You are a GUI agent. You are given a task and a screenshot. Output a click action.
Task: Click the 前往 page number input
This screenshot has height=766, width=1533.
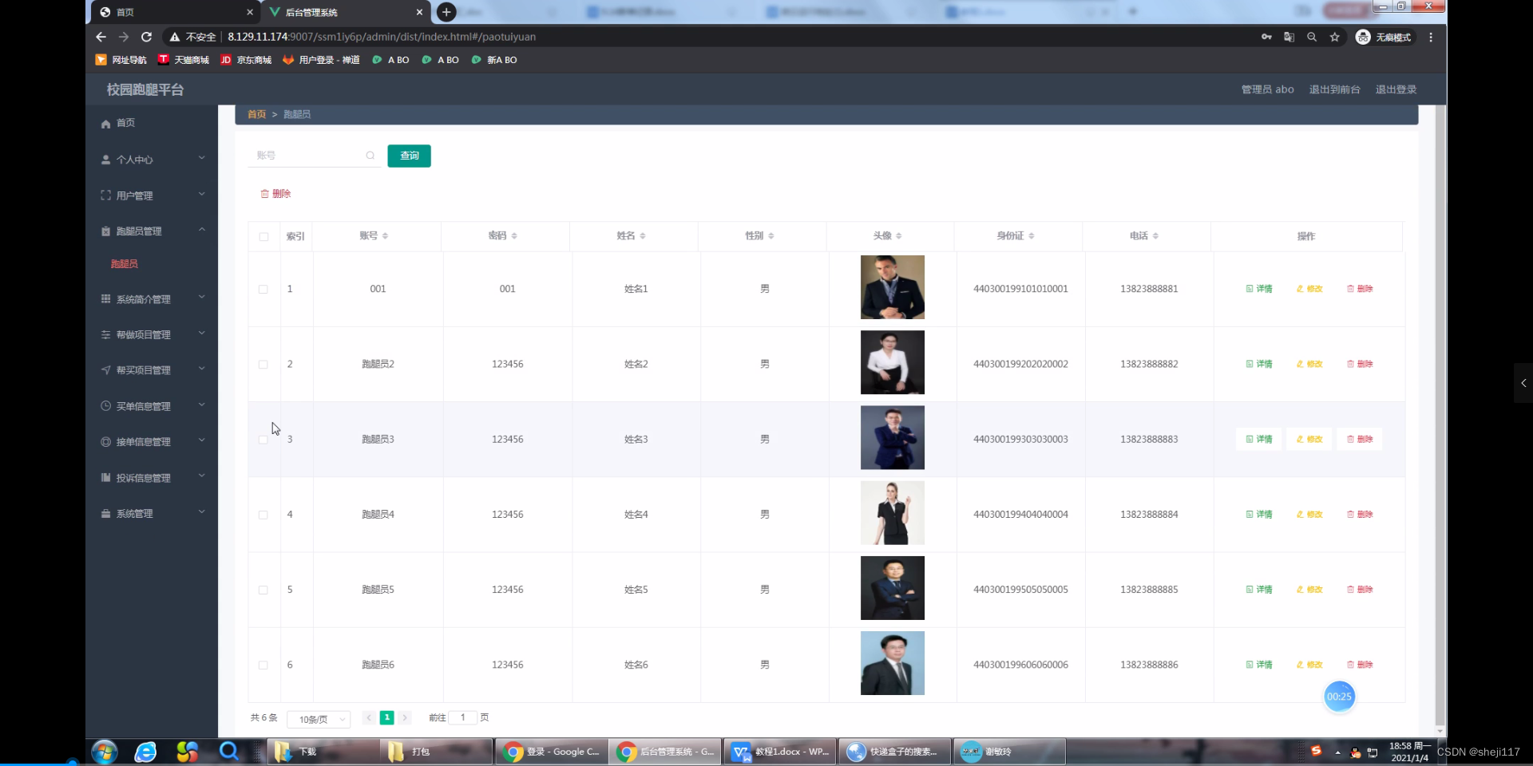pos(462,717)
